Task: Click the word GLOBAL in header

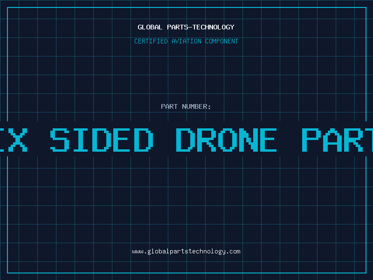Action: tap(150, 27)
